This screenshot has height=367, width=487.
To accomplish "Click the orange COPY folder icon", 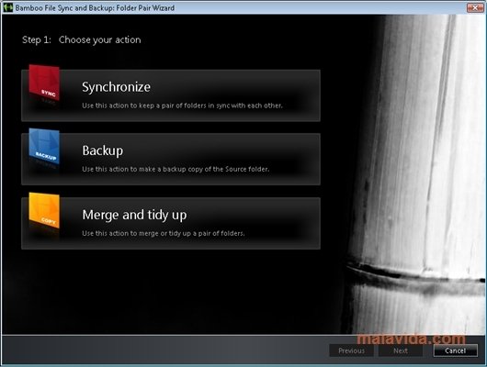I will coord(44,210).
